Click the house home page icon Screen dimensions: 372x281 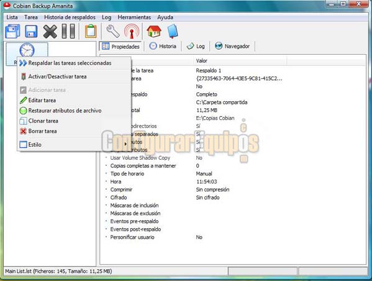(154, 31)
